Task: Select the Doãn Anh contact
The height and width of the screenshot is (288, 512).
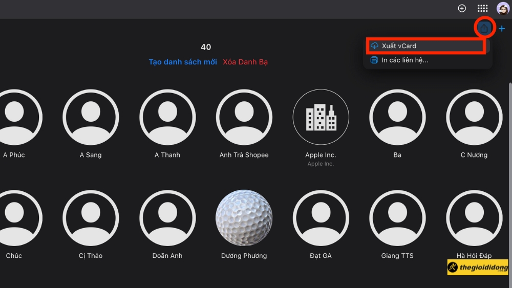Action: (x=167, y=218)
